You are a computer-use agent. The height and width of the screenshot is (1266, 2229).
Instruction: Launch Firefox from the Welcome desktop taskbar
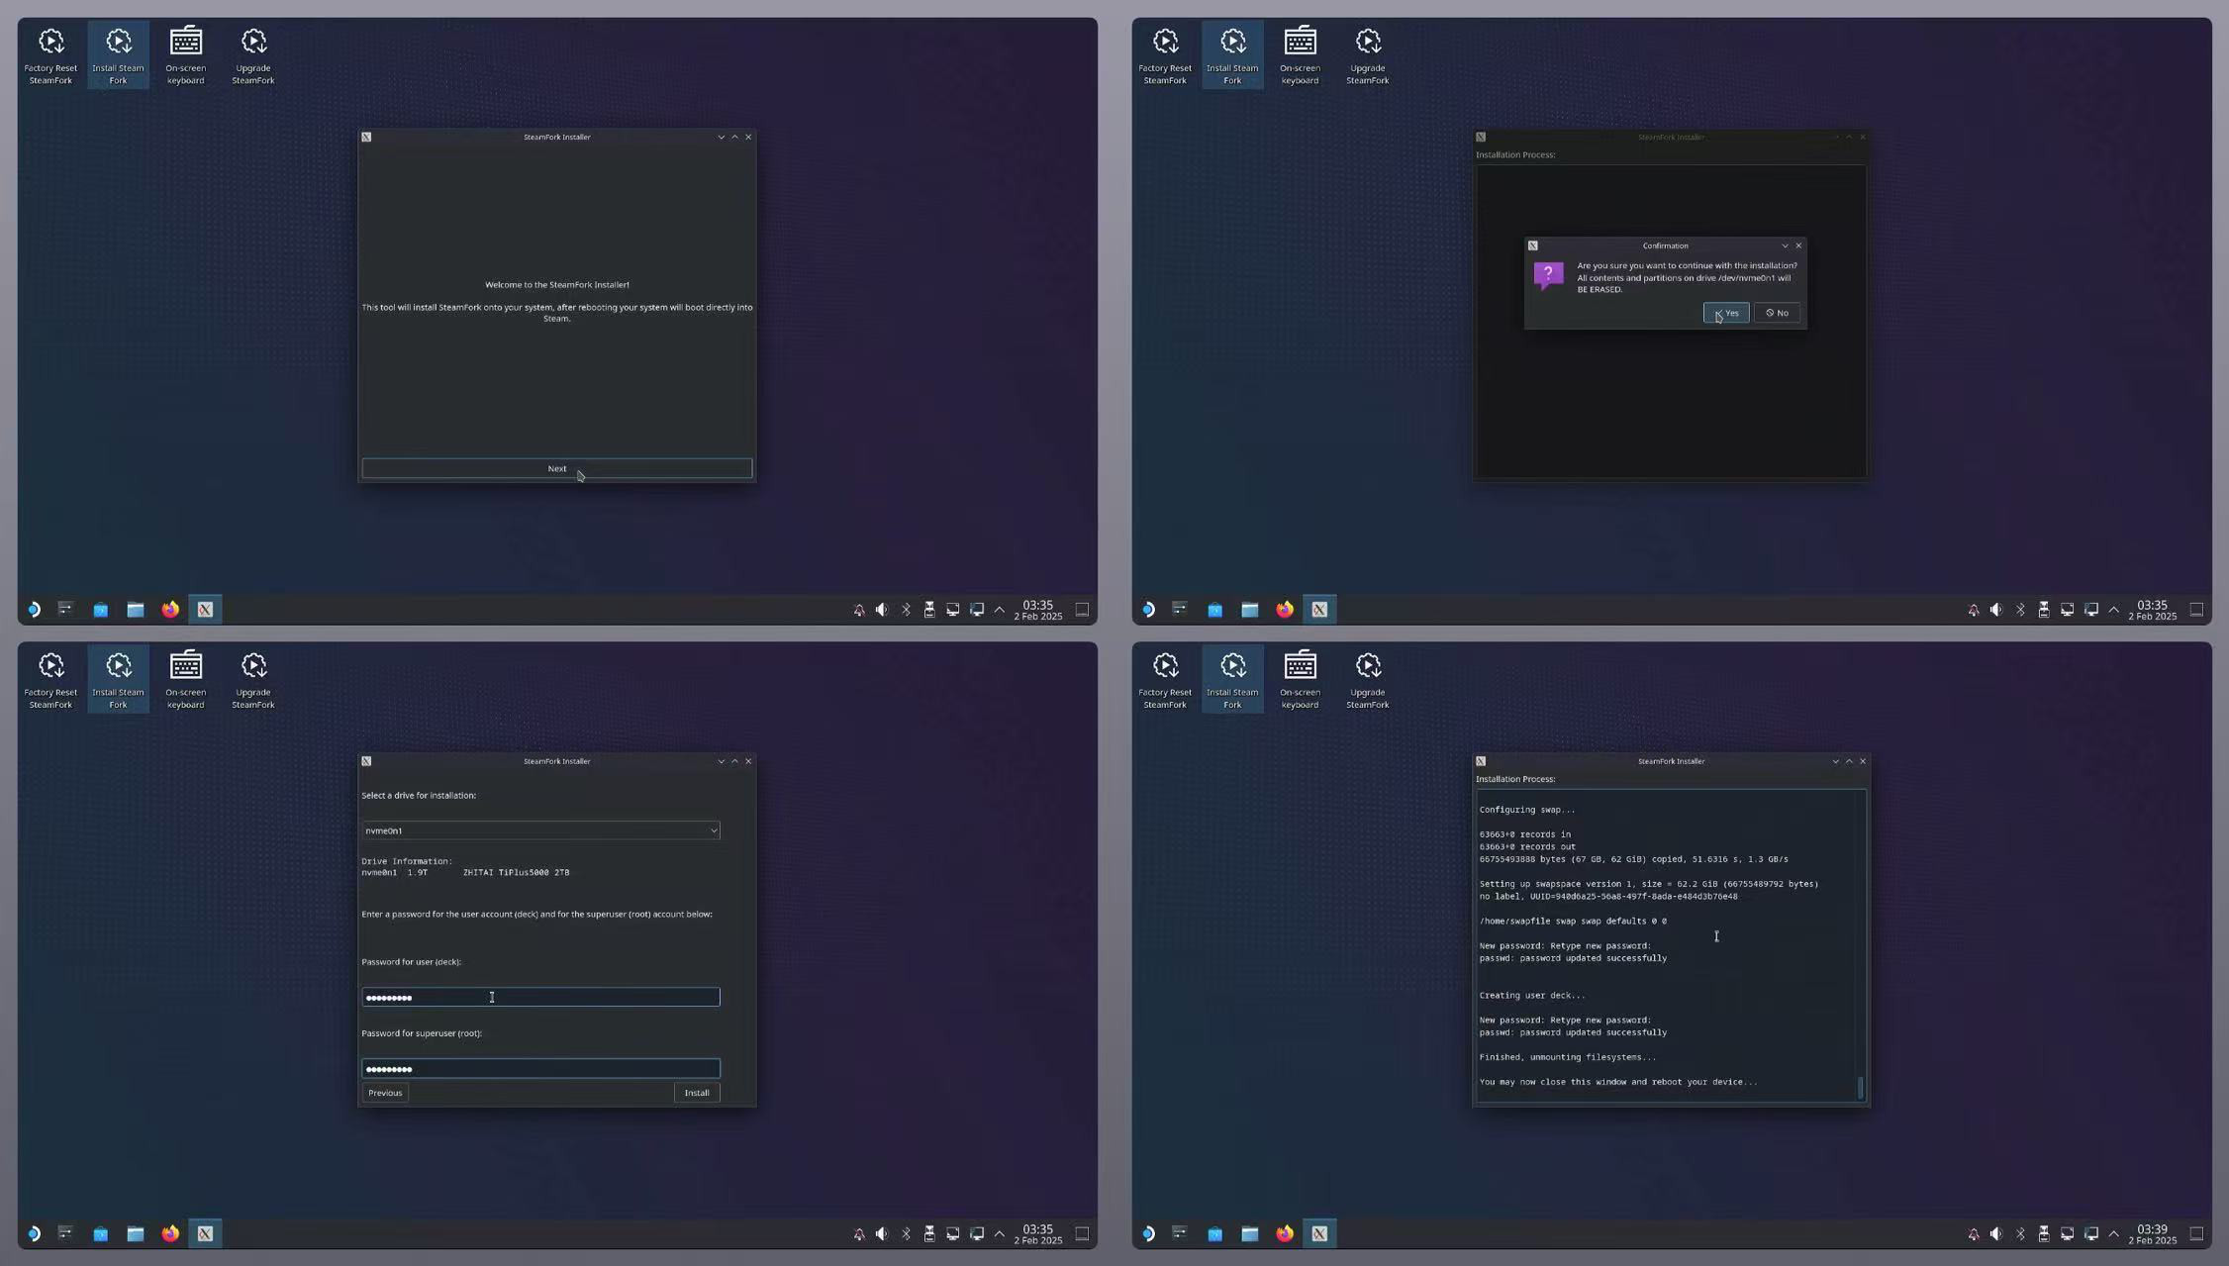tap(170, 610)
